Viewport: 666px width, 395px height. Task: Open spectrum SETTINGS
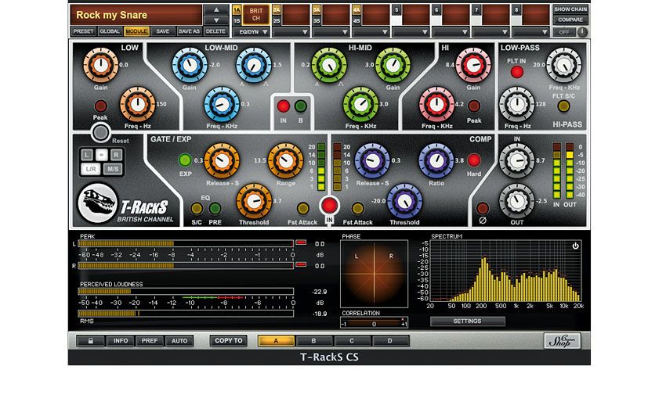pyautogui.click(x=467, y=321)
